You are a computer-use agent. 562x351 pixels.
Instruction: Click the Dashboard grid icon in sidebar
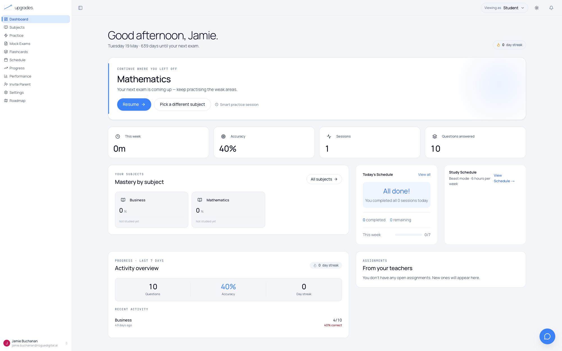(x=6, y=19)
